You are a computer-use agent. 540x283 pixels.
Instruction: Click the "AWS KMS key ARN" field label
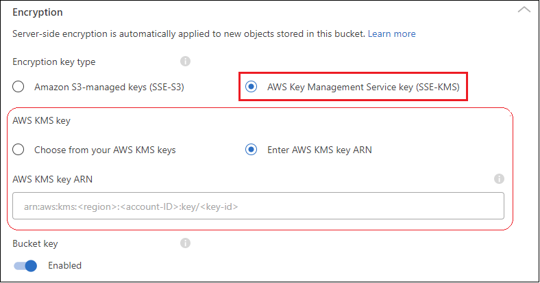(53, 180)
